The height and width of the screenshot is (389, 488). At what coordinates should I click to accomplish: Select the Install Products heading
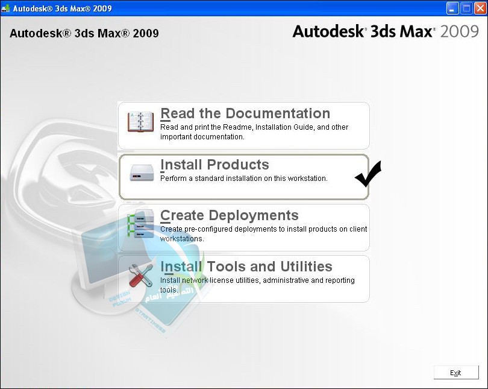[214, 165]
